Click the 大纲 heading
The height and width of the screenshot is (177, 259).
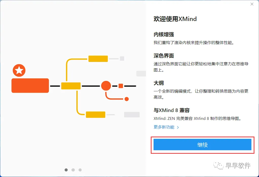(x=159, y=83)
